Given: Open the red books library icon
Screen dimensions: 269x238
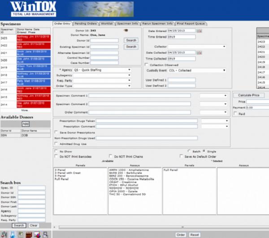Looking at the screenshot, I should [29, 234].
